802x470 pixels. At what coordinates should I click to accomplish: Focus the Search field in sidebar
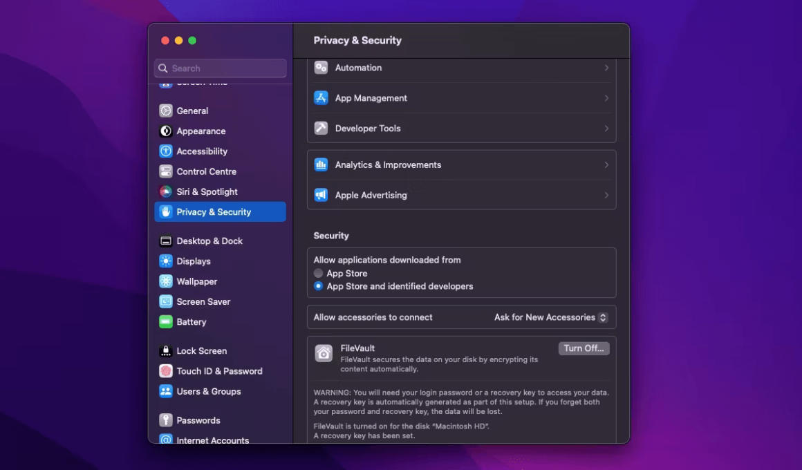click(x=220, y=68)
